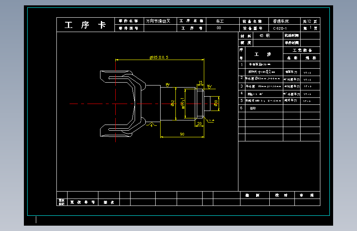The image size is (357, 231).
Task: Click the page count text '共12页'
Action: tap(310, 21)
